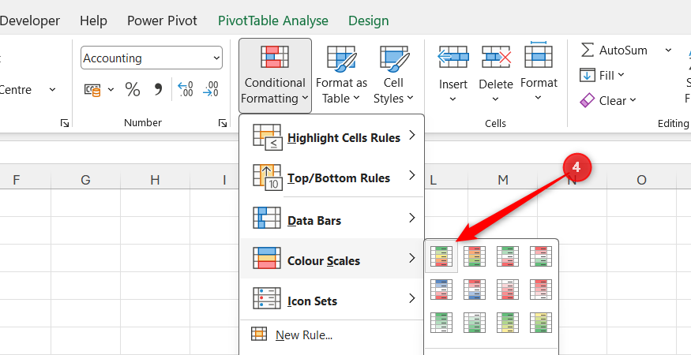Open the Centre alignment dropdown arrow
This screenshot has width=691, height=355.
point(52,90)
